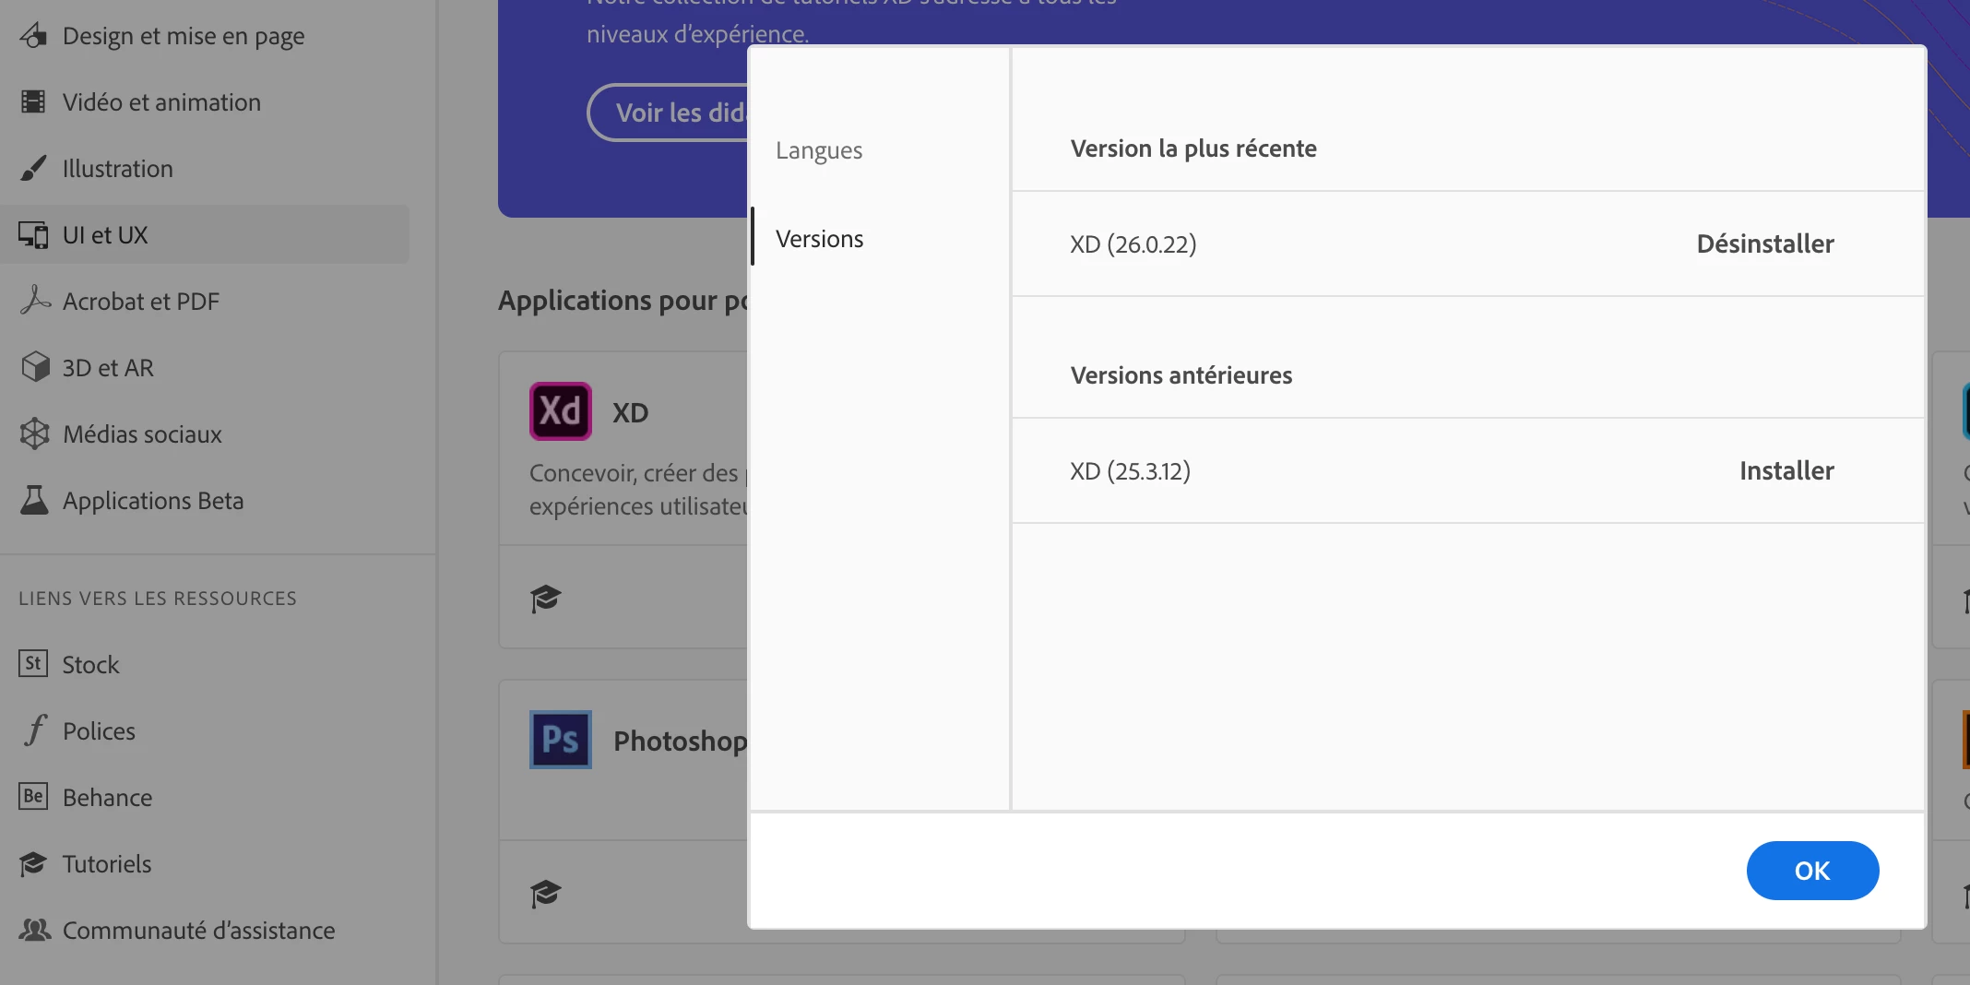Viewport: 1970px width, 985px height.
Task: Open Acrobat et PDF category
Action: tap(205, 301)
